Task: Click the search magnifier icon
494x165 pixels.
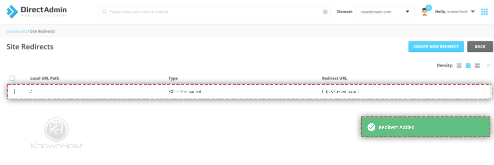Action: (104, 12)
